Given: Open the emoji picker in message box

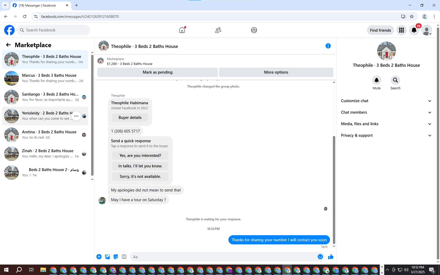Looking at the screenshot, I should click(320, 257).
